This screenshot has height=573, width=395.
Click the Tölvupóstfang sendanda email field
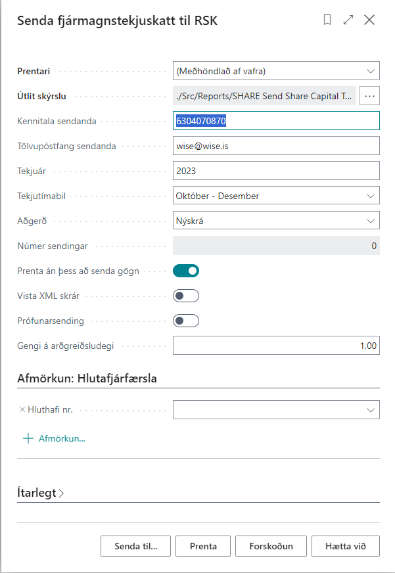coord(276,146)
